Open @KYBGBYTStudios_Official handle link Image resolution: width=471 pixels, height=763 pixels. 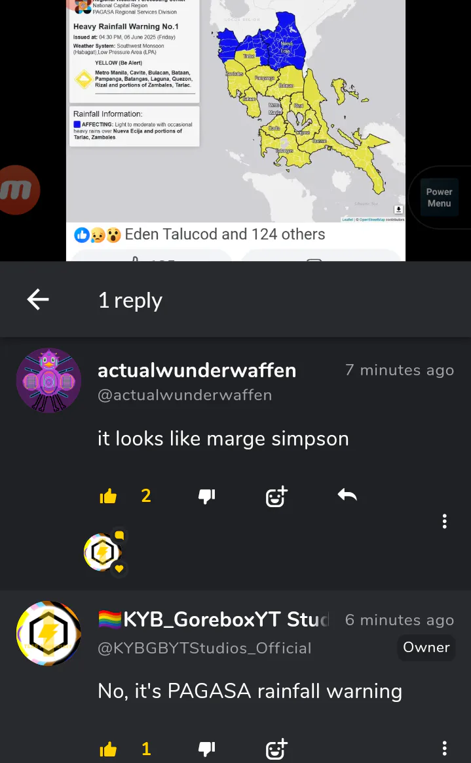point(204,648)
